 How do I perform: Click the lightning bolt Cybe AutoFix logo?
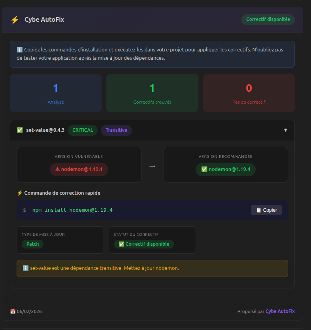pyautogui.click(x=15, y=19)
